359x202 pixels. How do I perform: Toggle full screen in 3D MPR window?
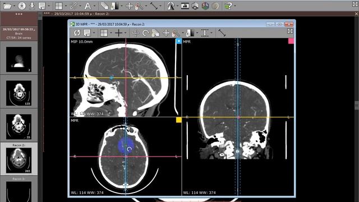(x=290, y=31)
